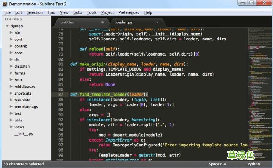
Task: Expand the templatetags folder arrow
Action: click(11, 106)
